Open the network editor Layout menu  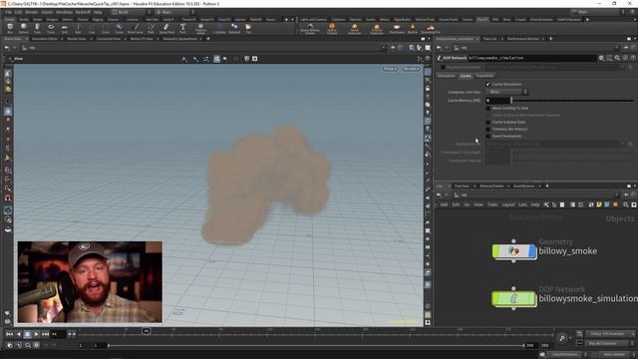tap(508, 204)
